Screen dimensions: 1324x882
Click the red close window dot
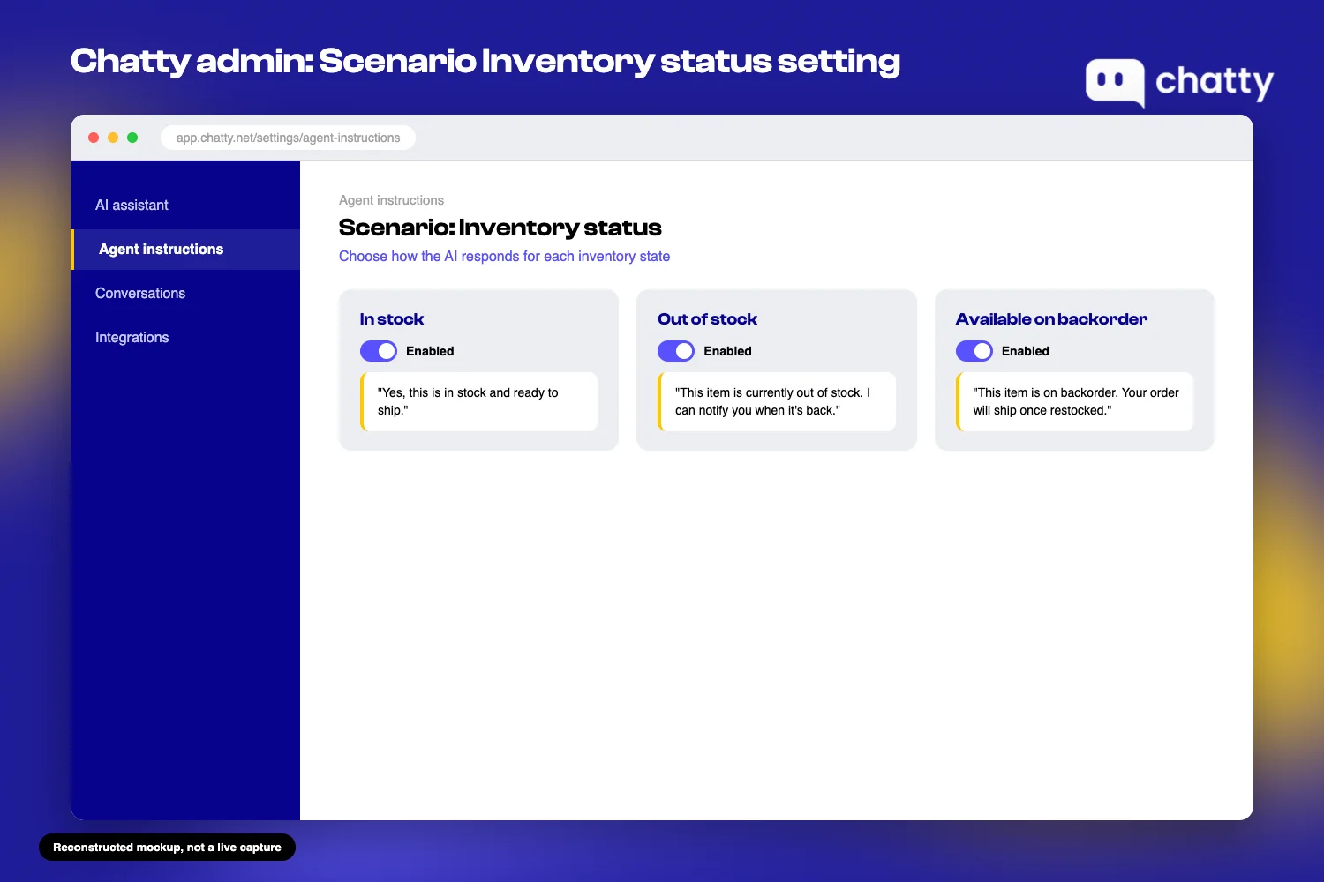94,138
